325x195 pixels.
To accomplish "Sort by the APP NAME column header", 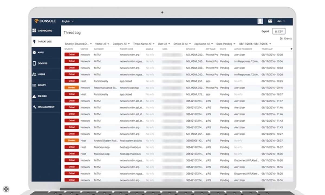I will click(211, 49).
